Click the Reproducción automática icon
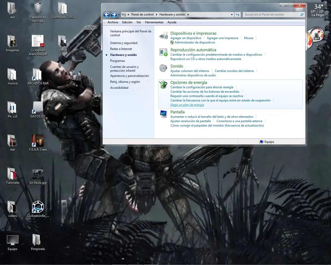 (x=163, y=52)
